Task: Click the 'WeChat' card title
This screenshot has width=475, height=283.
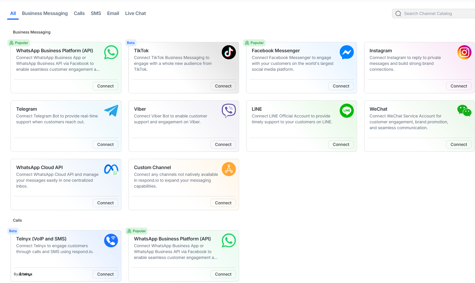Action: click(378, 109)
